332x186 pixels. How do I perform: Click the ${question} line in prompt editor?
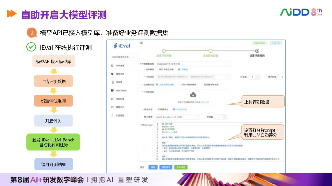tap(168, 127)
